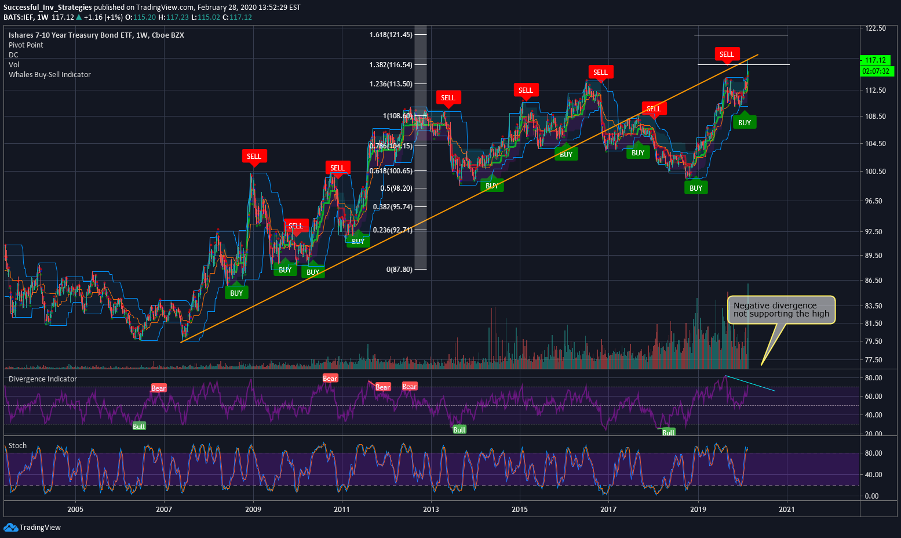Open the Negative divergence callout note

(x=782, y=310)
